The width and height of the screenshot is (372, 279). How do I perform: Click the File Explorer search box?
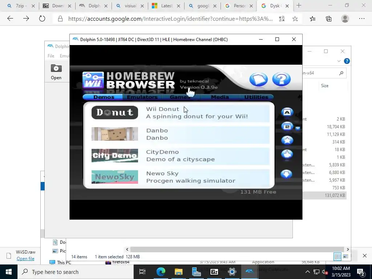click(x=324, y=73)
